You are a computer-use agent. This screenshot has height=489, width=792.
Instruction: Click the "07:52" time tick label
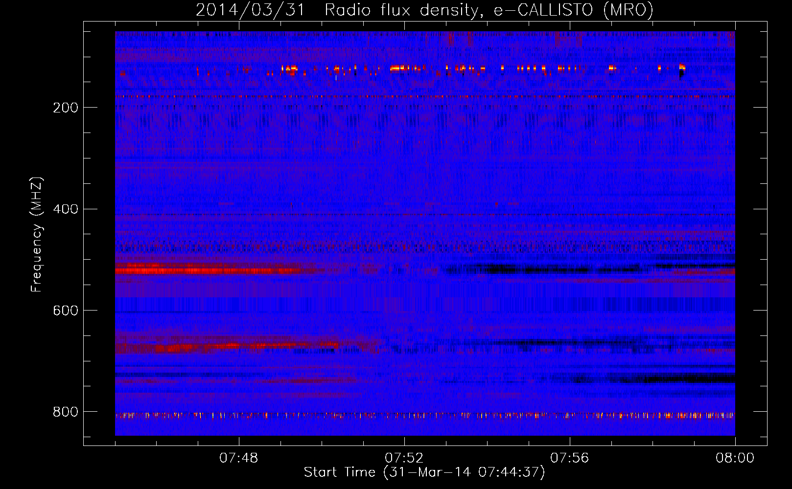click(x=404, y=458)
